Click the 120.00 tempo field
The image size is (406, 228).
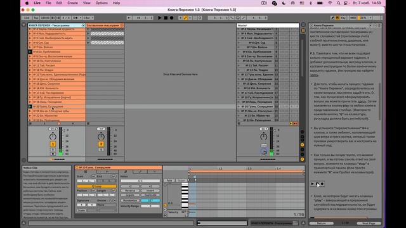pyautogui.click(x=45, y=18)
